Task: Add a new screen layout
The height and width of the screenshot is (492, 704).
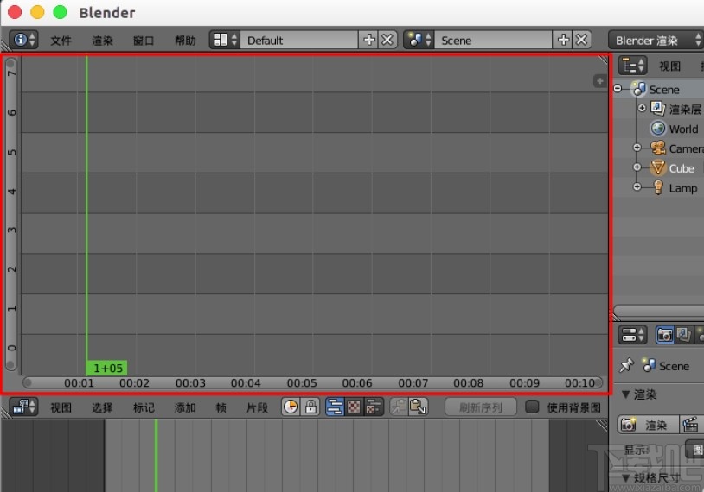Action: coord(368,40)
